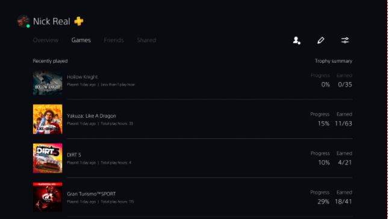Select the Games tab
The width and height of the screenshot is (389, 219).
click(x=81, y=40)
